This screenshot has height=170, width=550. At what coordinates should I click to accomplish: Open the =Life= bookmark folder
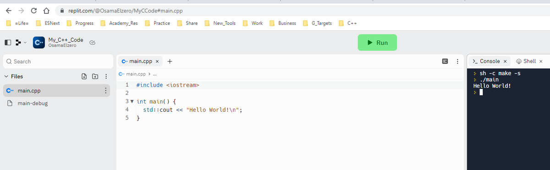point(18,23)
